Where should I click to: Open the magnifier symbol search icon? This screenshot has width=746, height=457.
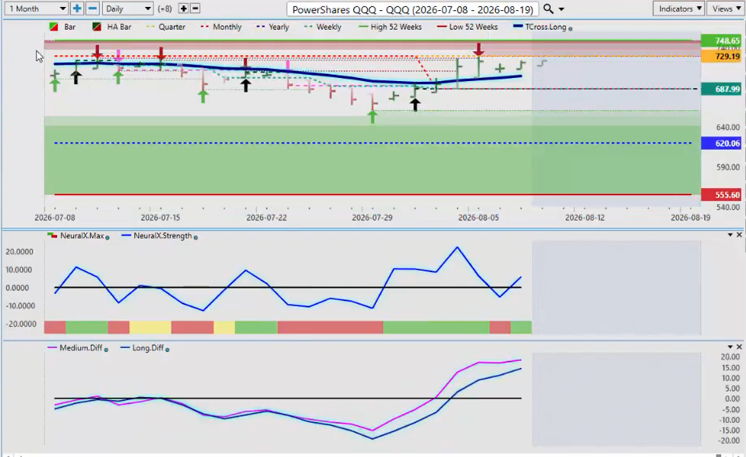[548, 9]
